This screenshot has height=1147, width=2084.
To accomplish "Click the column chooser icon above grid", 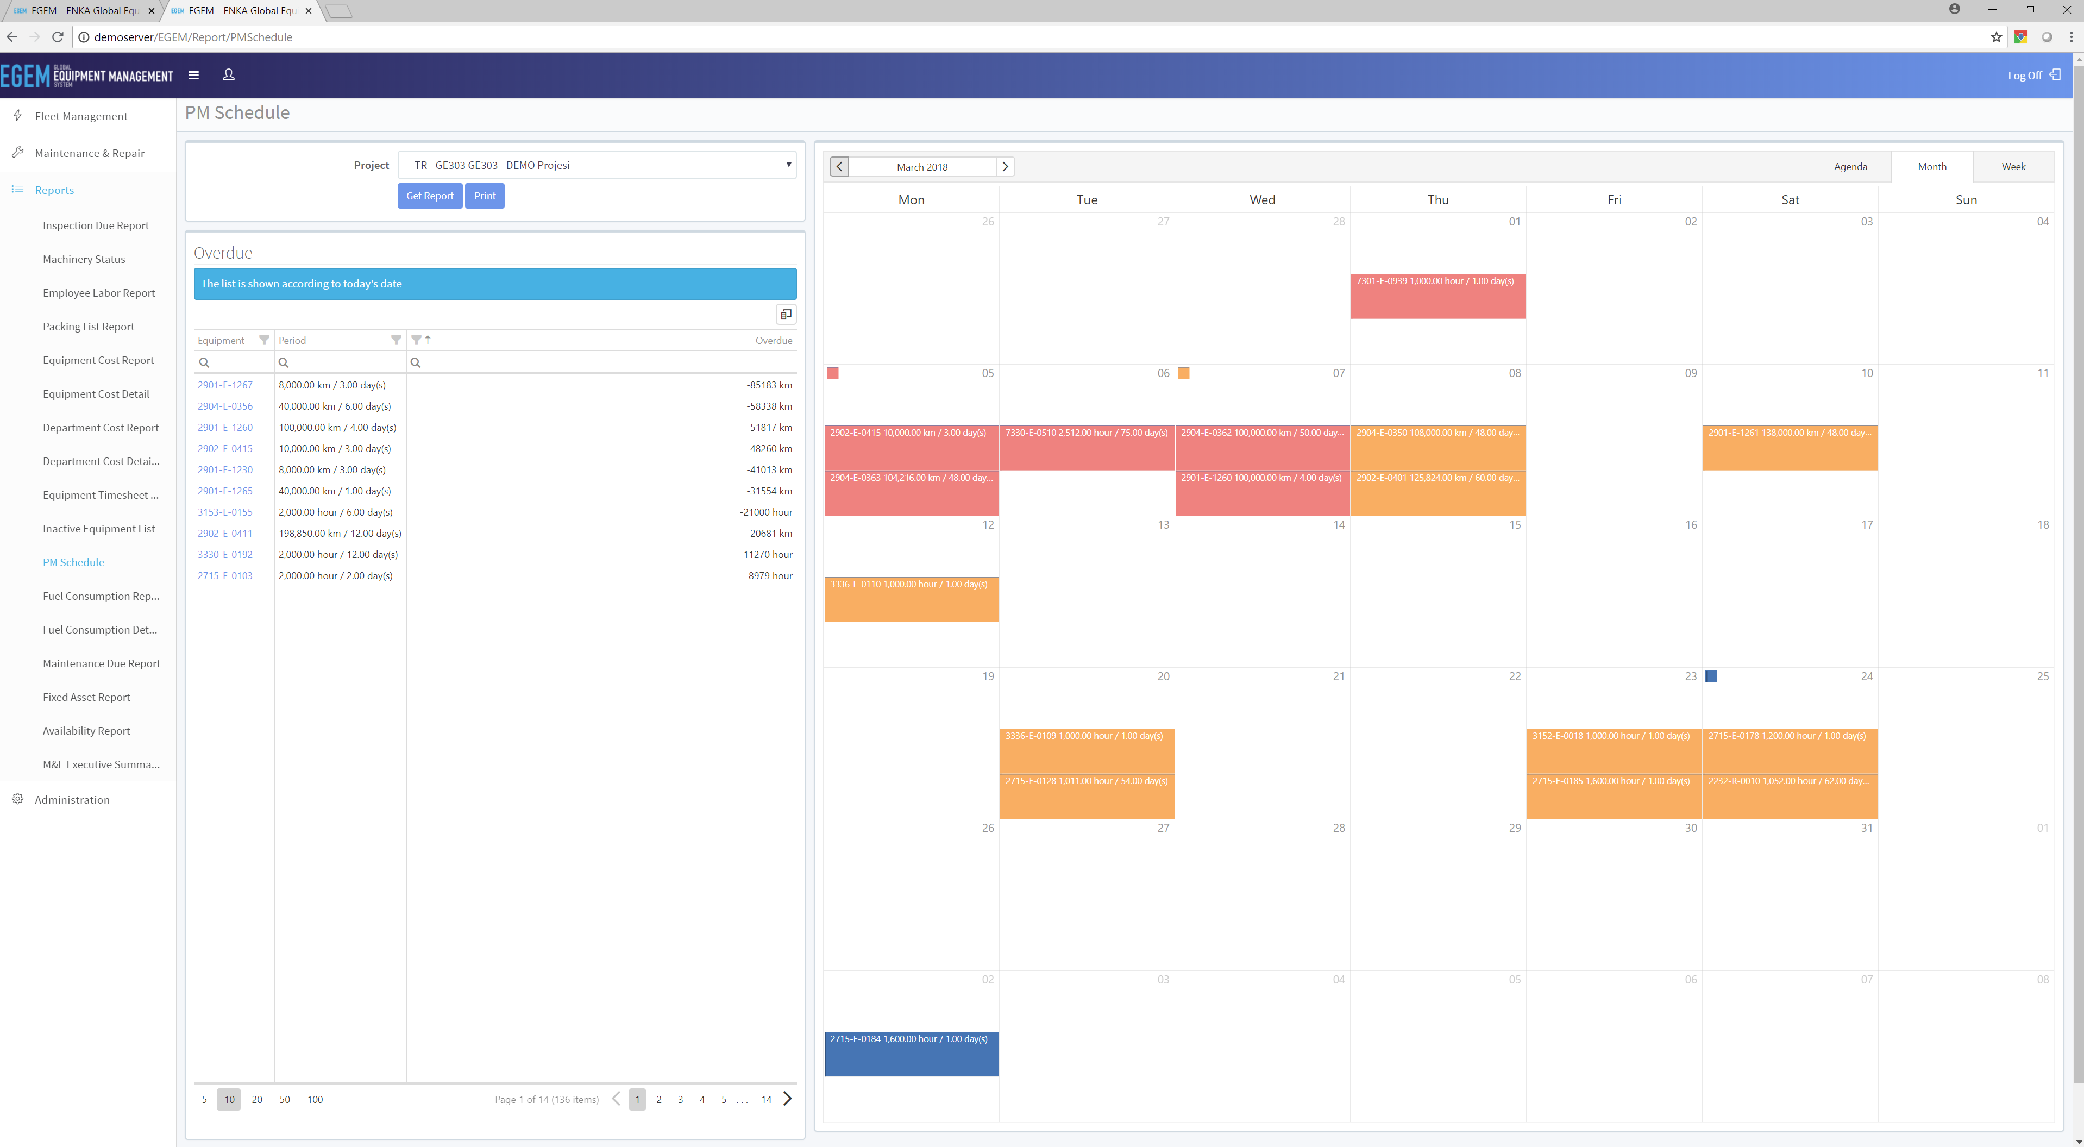I will [x=786, y=315].
